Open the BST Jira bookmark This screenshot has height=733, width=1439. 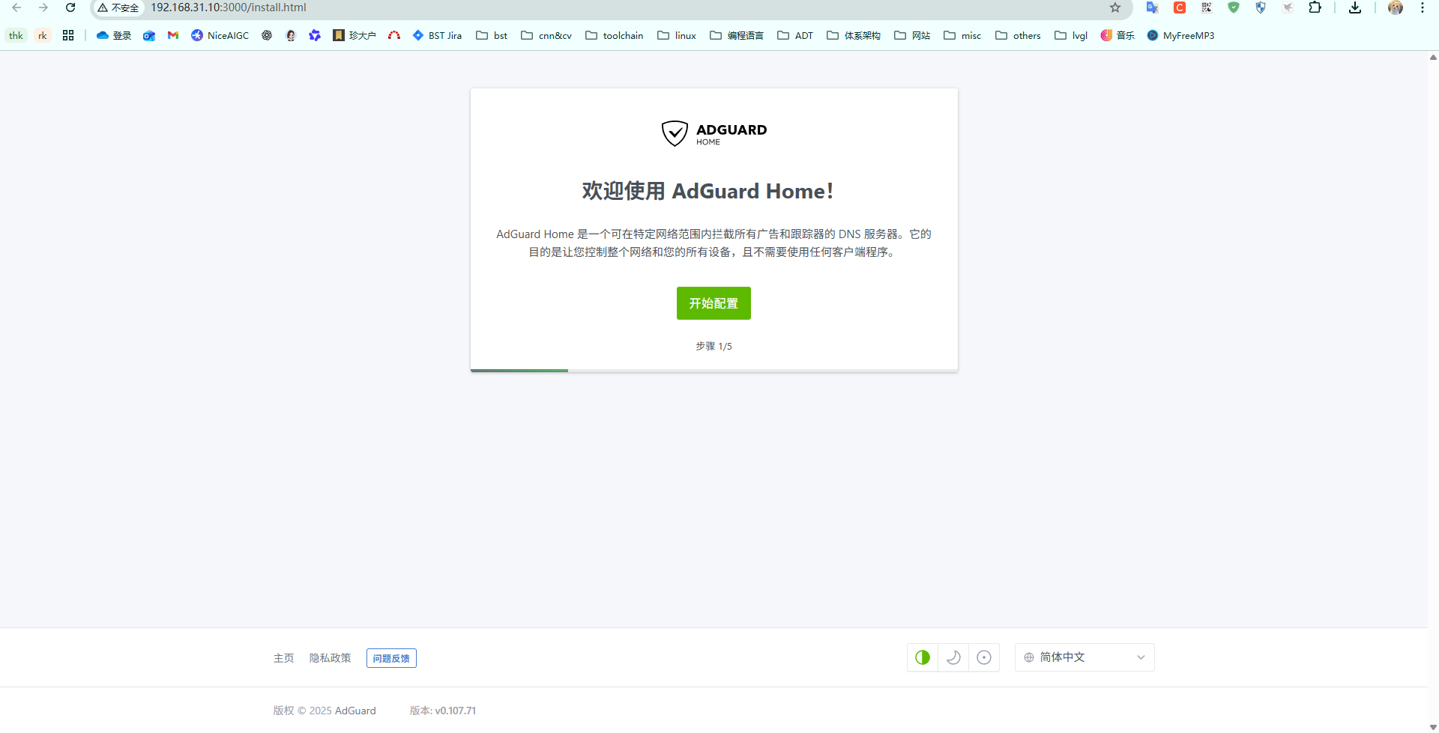(437, 35)
